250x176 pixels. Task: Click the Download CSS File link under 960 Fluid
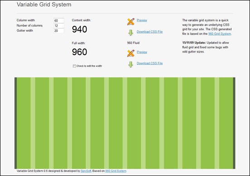click(x=150, y=63)
